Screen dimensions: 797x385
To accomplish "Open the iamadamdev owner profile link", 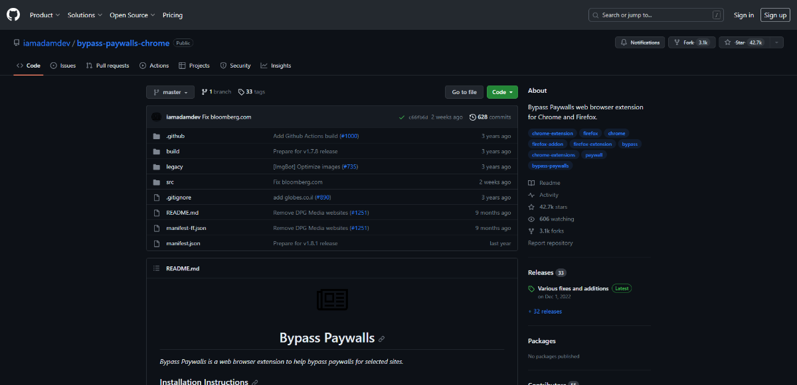I will pos(48,43).
